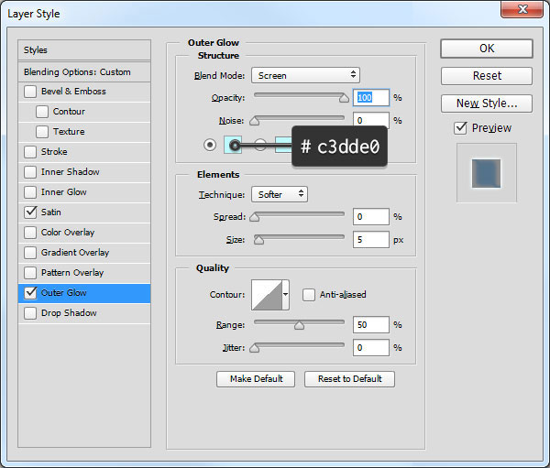Click the Size slider handle
Screen dimensions: 550x468
(x=258, y=241)
